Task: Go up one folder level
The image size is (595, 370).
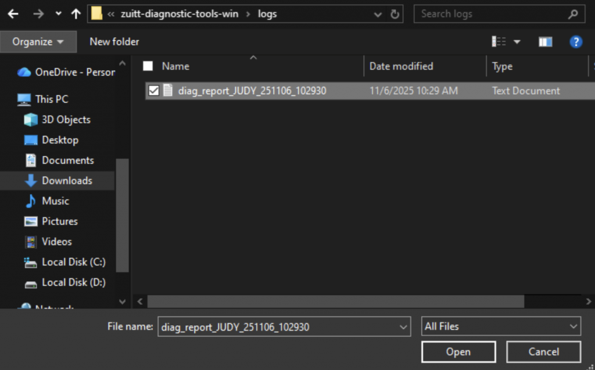Action: (x=76, y=14)
